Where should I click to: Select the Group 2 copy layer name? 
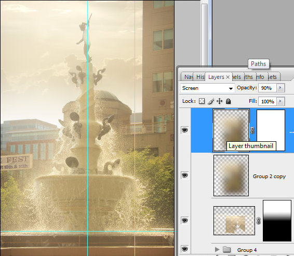pyautogui.click(x=269, y=177)
